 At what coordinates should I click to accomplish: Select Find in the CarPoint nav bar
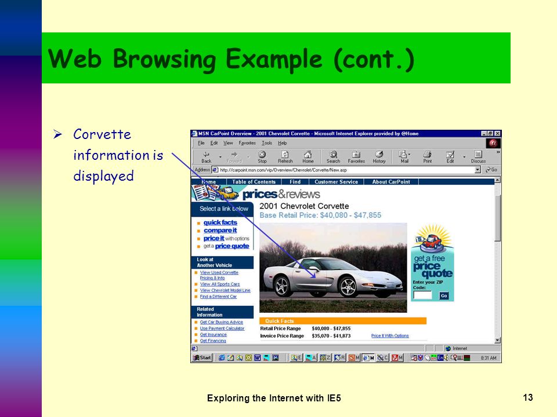pos(295,181)
